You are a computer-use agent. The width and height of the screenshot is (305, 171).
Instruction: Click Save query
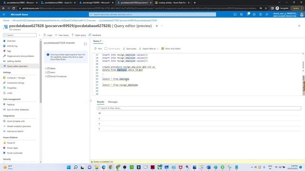pos(130,48)
